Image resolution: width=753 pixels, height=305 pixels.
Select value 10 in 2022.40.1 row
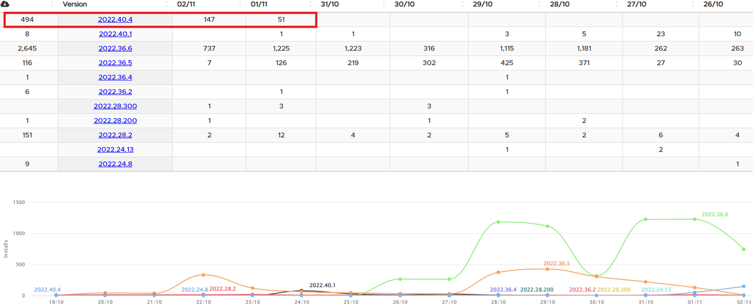point(737,34)
